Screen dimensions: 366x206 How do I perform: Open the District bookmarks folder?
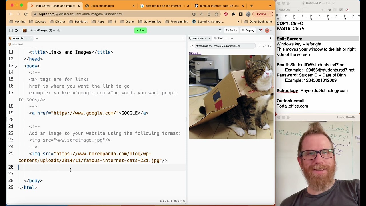[x=57, y=21]
